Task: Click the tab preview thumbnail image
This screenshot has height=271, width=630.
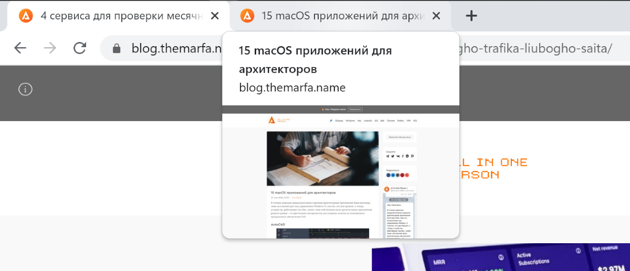Action: (x=341, y=172)
